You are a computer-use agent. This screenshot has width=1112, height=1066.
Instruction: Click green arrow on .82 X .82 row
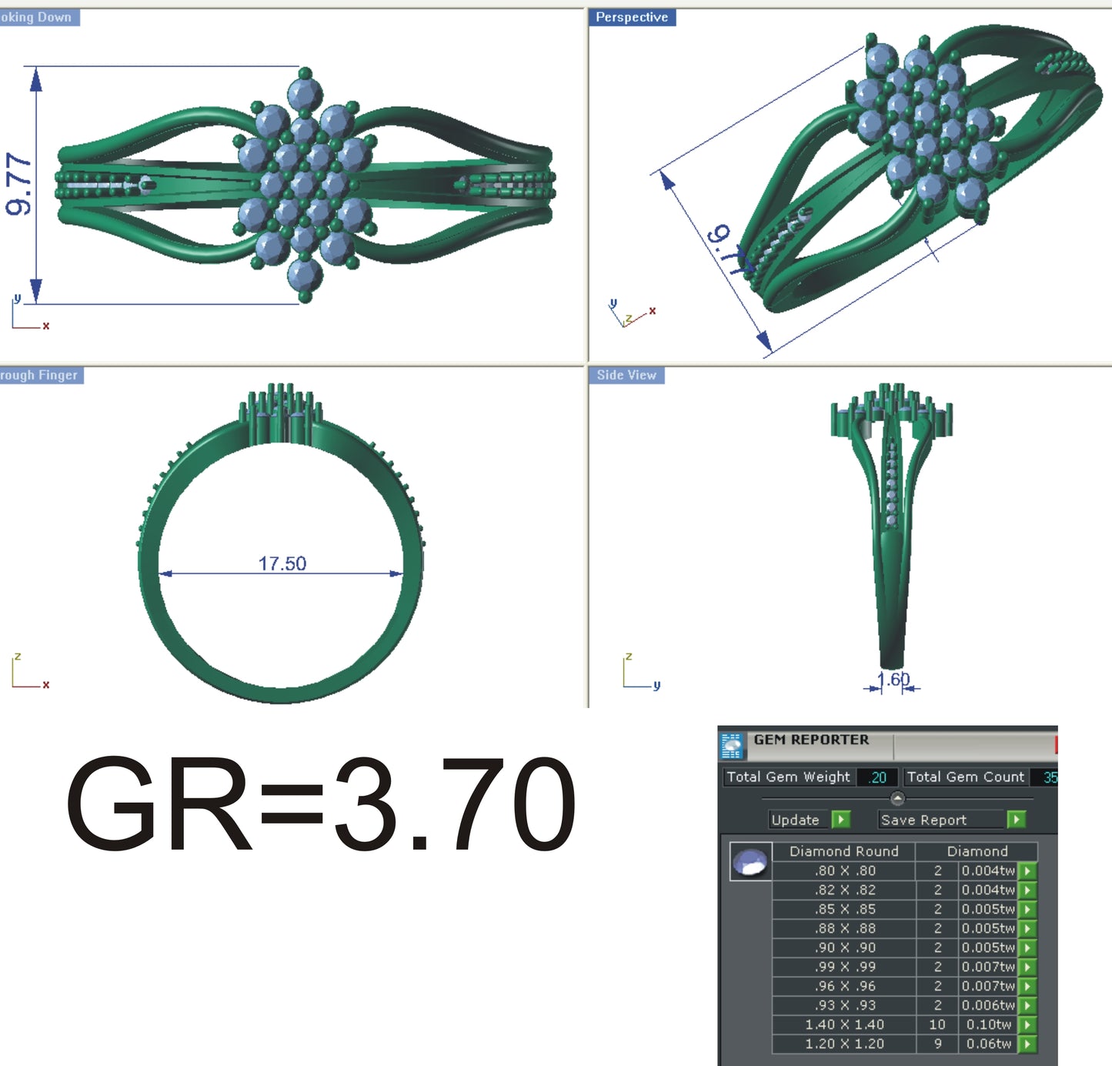pyautogui.click(x=1027, y=890)
